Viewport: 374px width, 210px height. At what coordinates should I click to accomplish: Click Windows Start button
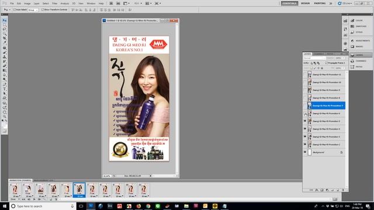pyautogui.click(x=5, y=206)
